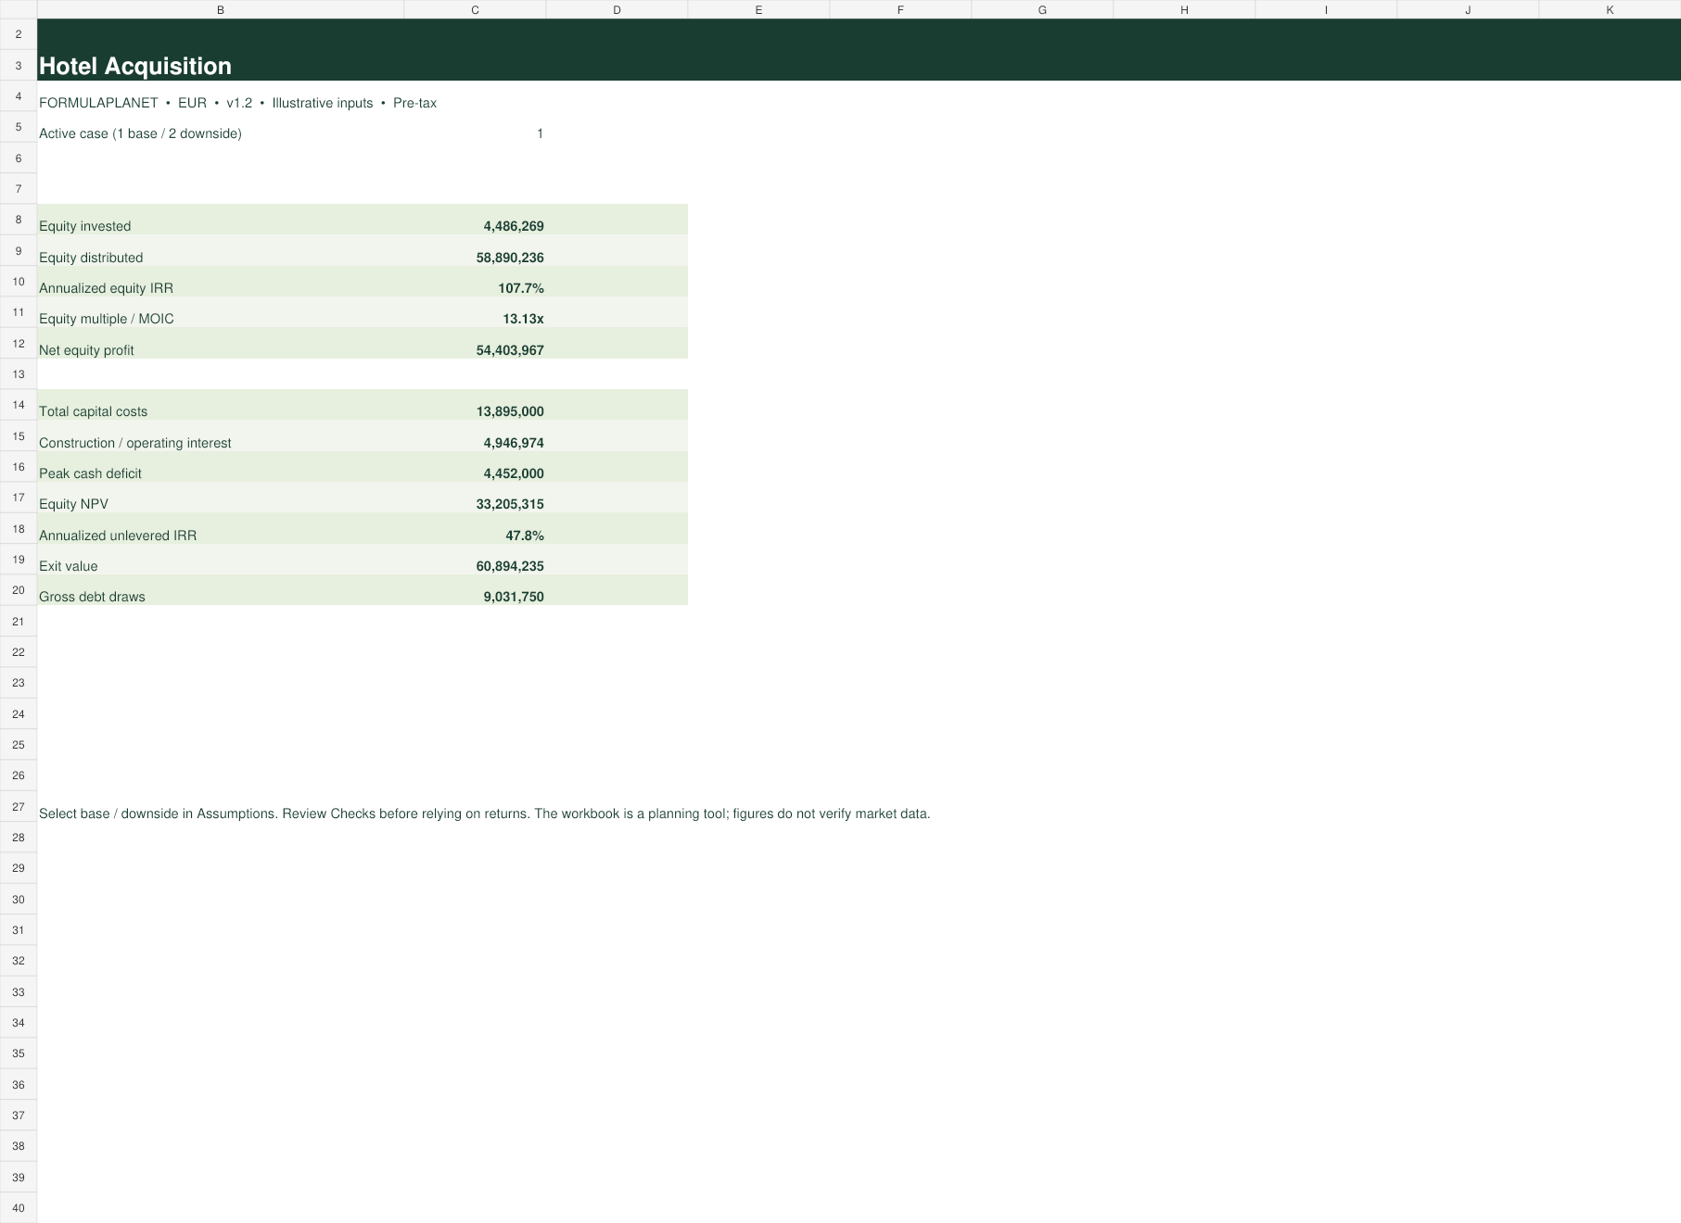Select row 27 header
This screenshot has height=1223, width=1681.
click(19, 806)
